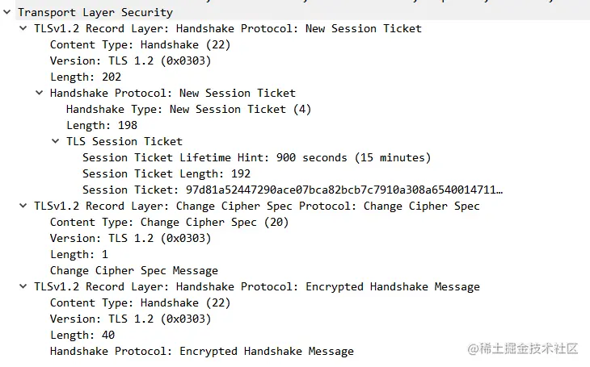This screenshot has height=367, width=590.
Task: Collapse the TLS Session Ticket node
Action: (x=56, y=141)
